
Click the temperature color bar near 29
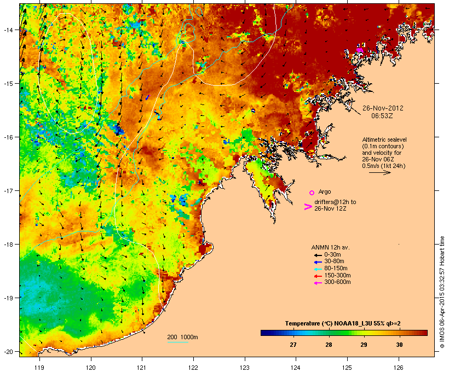coord(364,333)
